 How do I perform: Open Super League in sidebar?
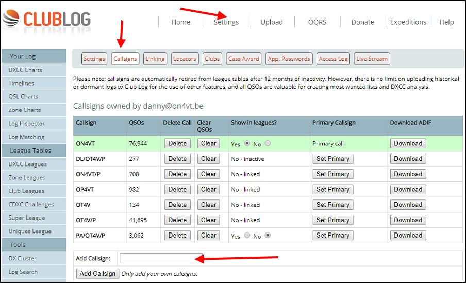[34, 218]
